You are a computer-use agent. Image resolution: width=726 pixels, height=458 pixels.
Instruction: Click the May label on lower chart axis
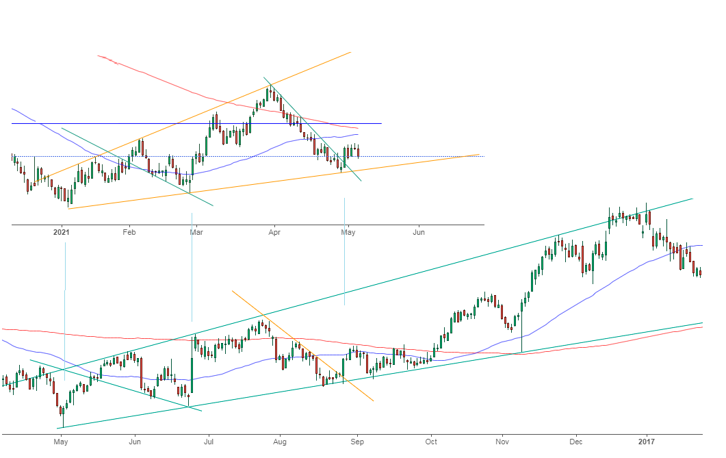(62, 442)
